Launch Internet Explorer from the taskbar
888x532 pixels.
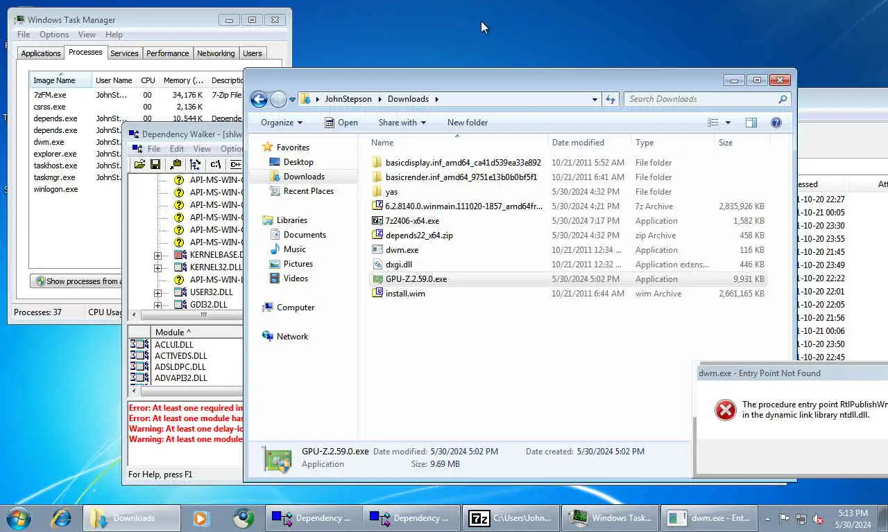point(61,517)
